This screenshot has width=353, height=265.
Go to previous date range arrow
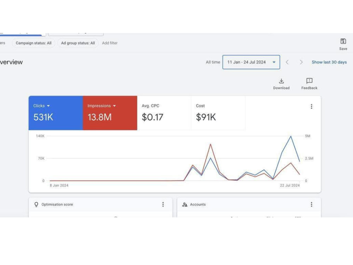click(287, 62)
